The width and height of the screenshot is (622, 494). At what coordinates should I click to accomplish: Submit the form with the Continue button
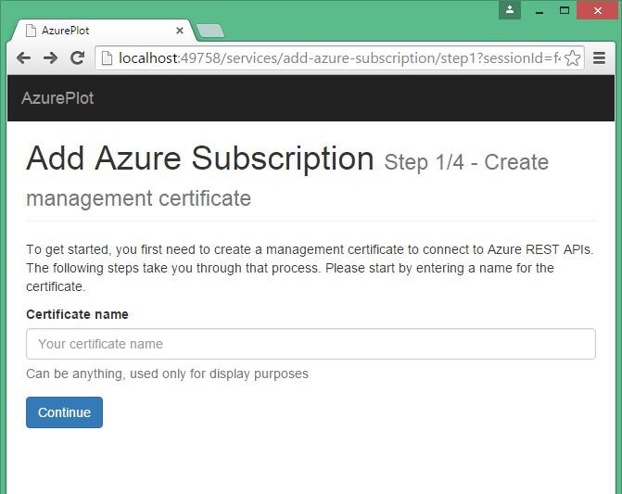64,412
